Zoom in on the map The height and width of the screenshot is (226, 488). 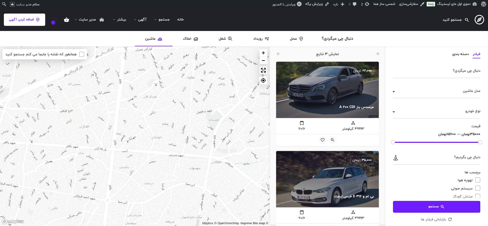pos(263,53)
